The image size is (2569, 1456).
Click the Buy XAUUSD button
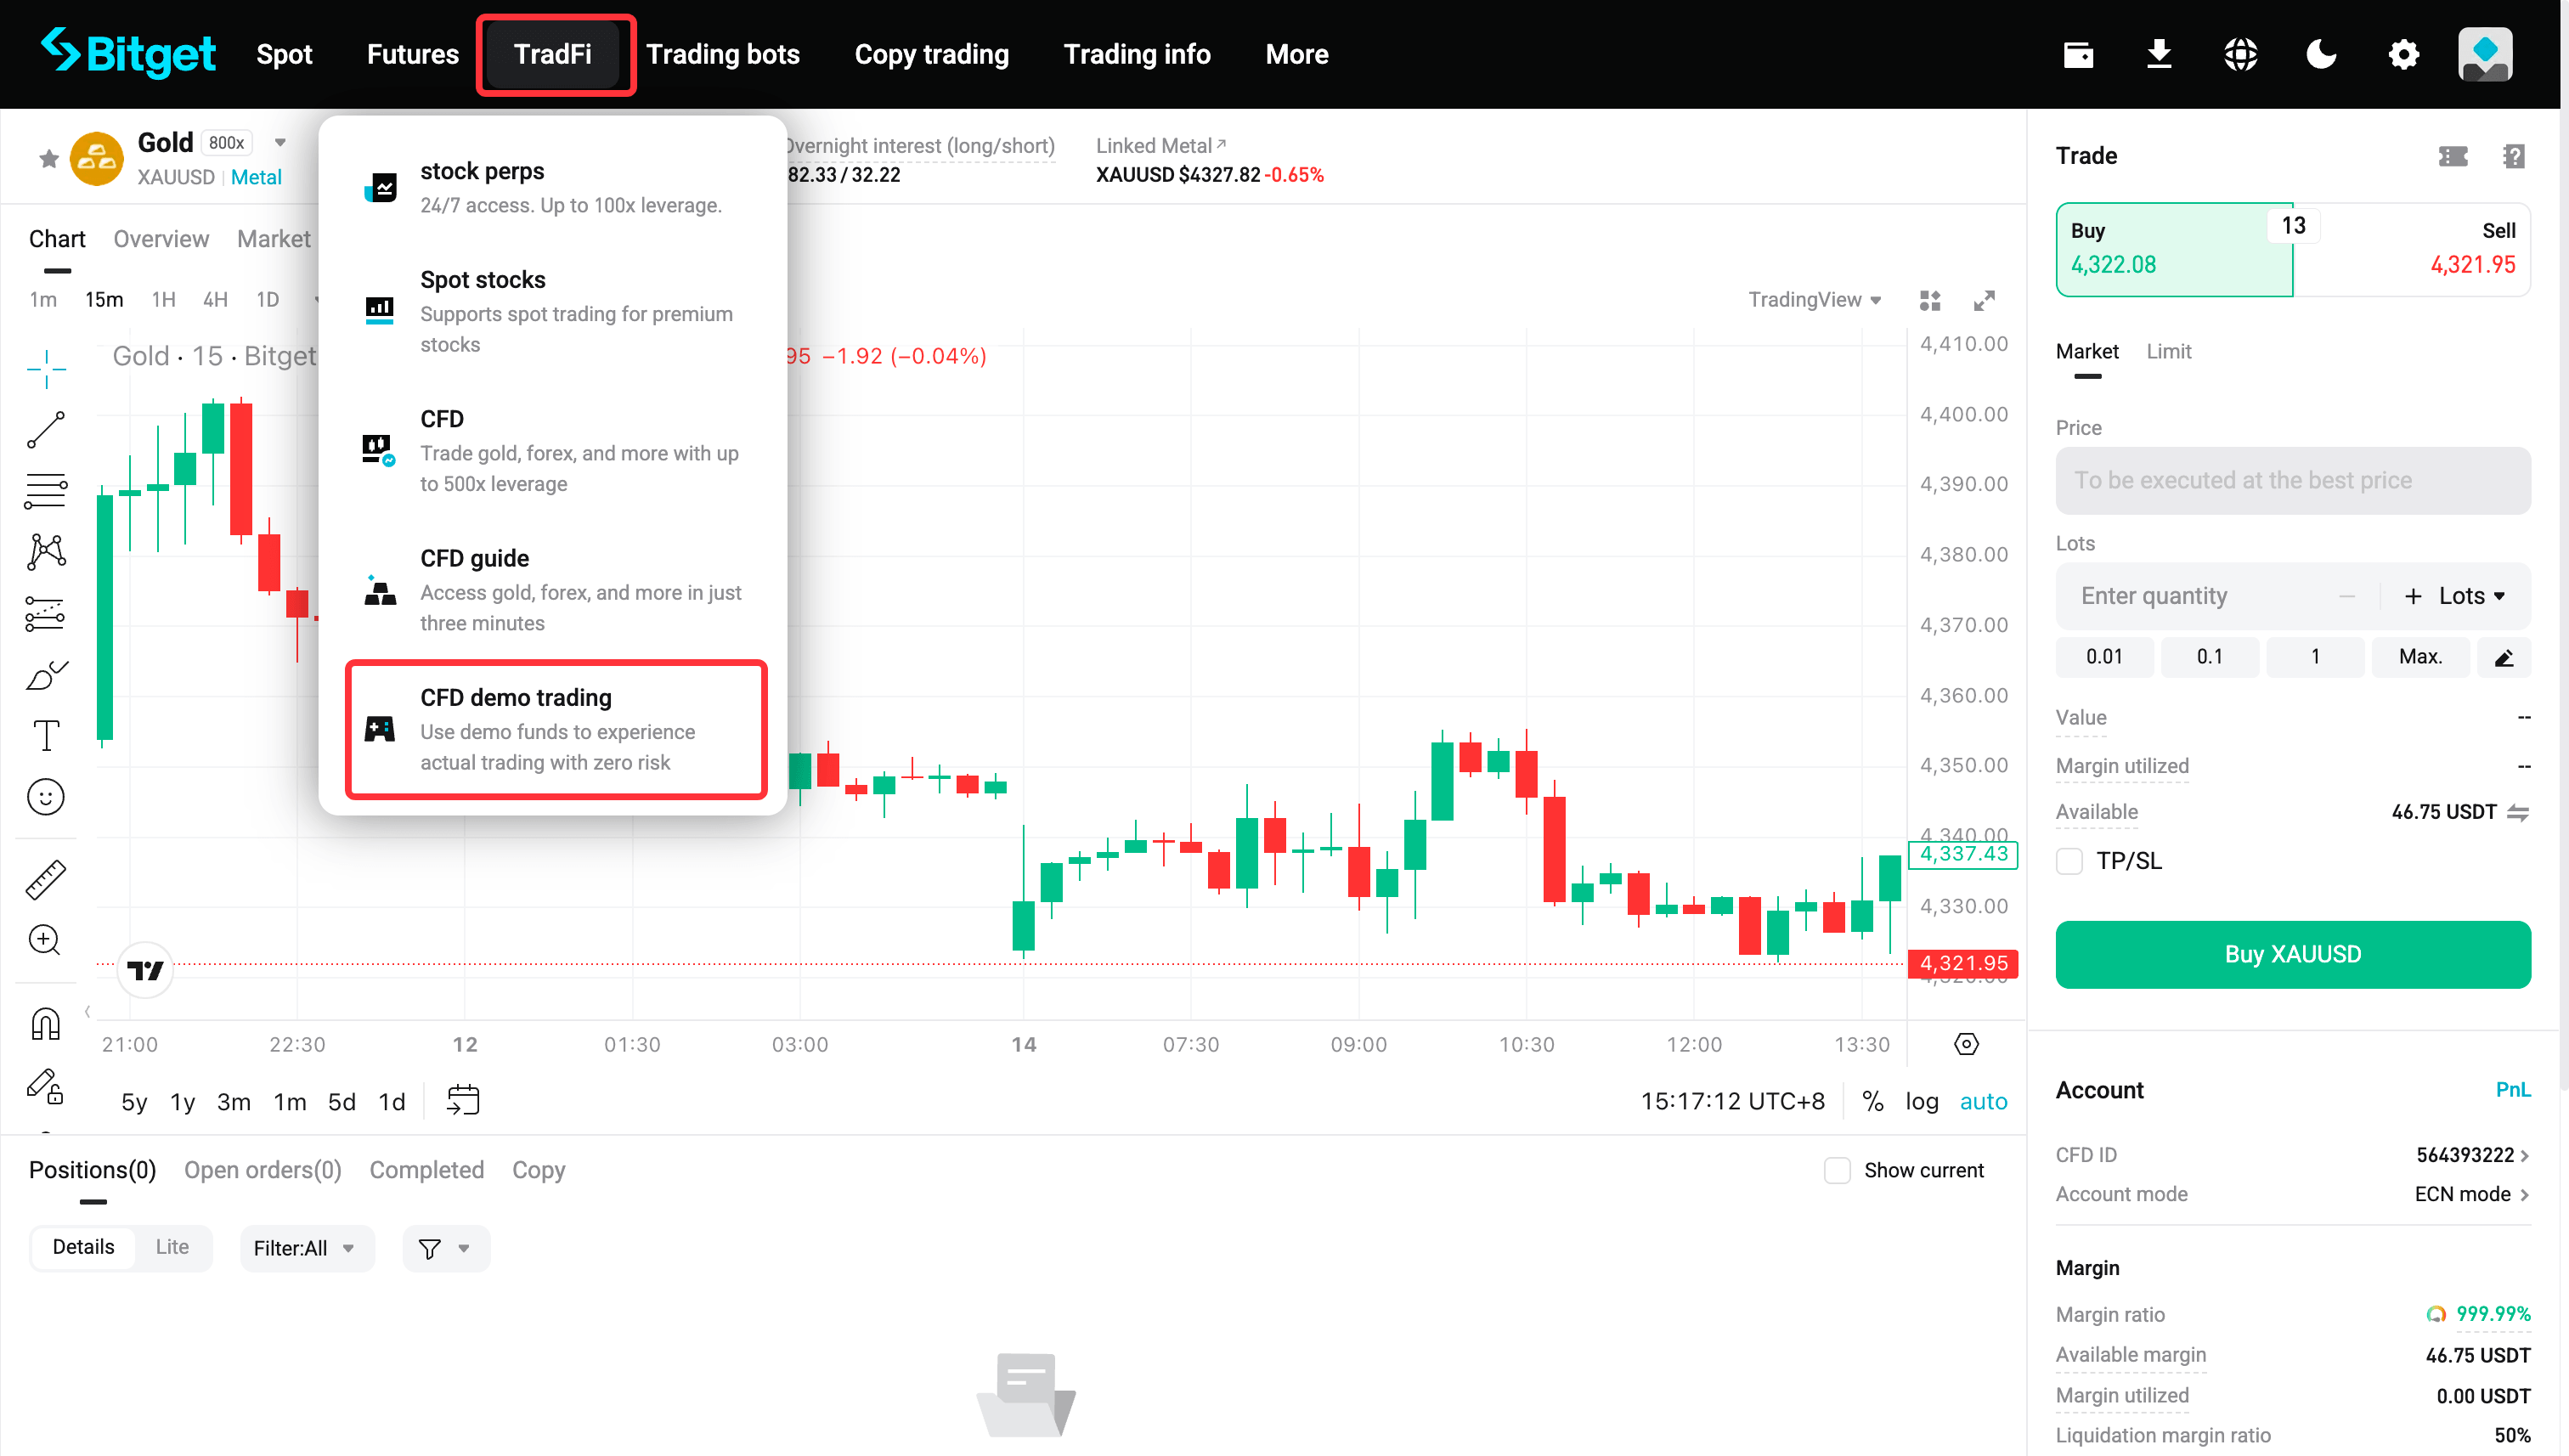pos(2292,954)
